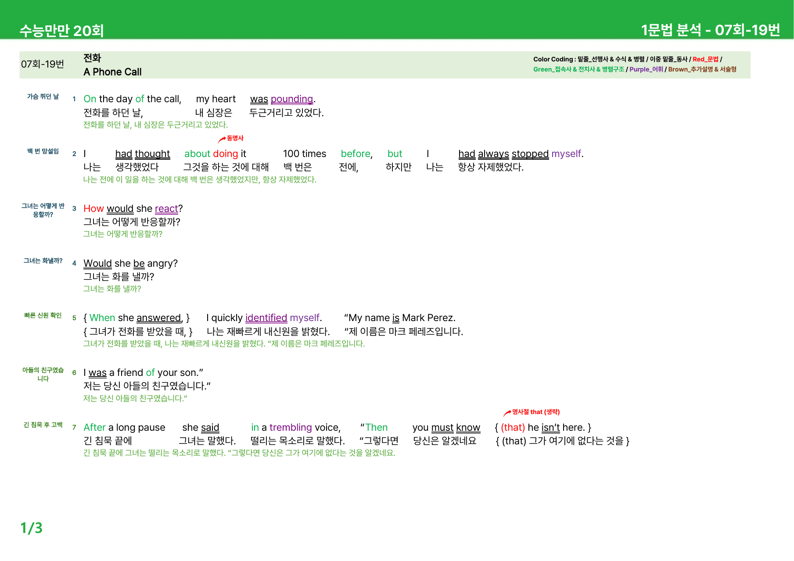Click the Brown_추가설명 & 서술형 legend entry
The height and width of the screenshot is (561, 794).
pos(702,69)
